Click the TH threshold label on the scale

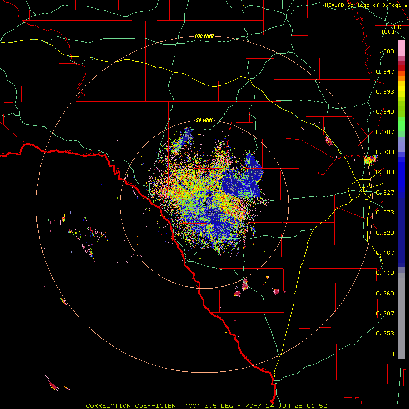[x=390, y=354]
